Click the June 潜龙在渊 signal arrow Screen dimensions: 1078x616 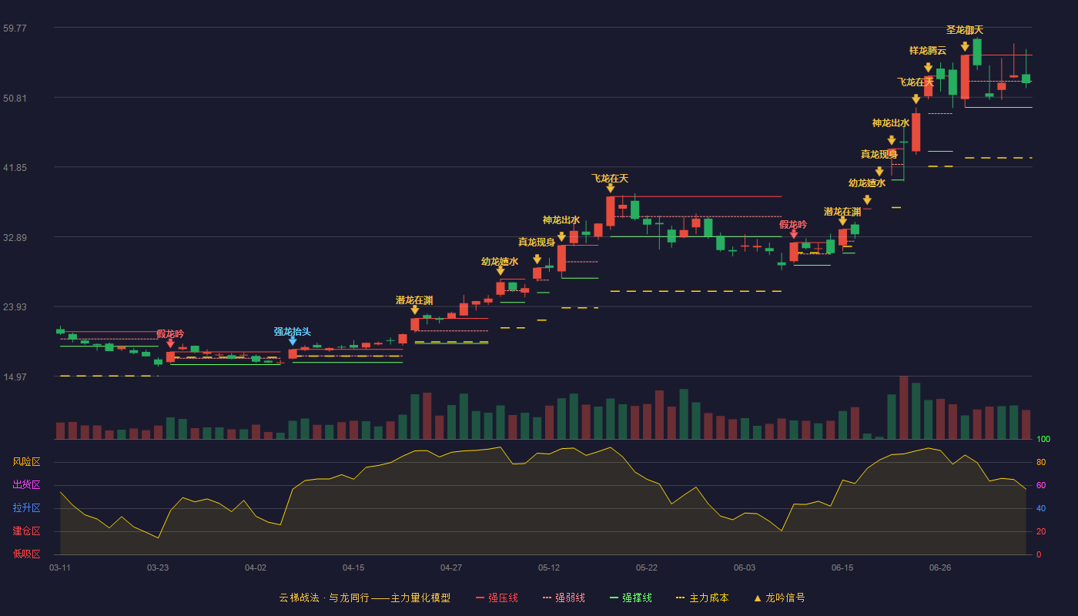pos(842,221)
